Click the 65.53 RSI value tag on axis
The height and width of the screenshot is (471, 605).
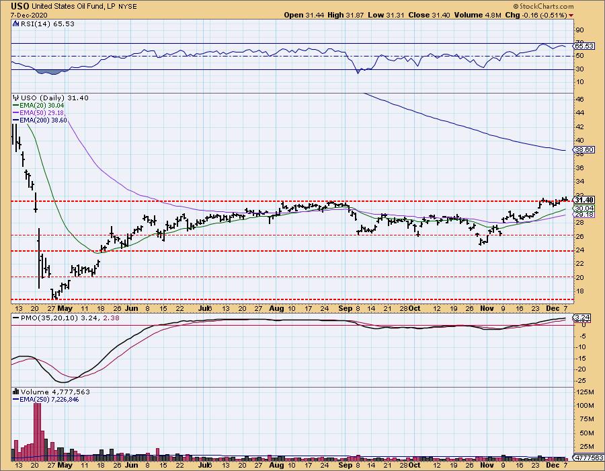click(x=584, y=46)
